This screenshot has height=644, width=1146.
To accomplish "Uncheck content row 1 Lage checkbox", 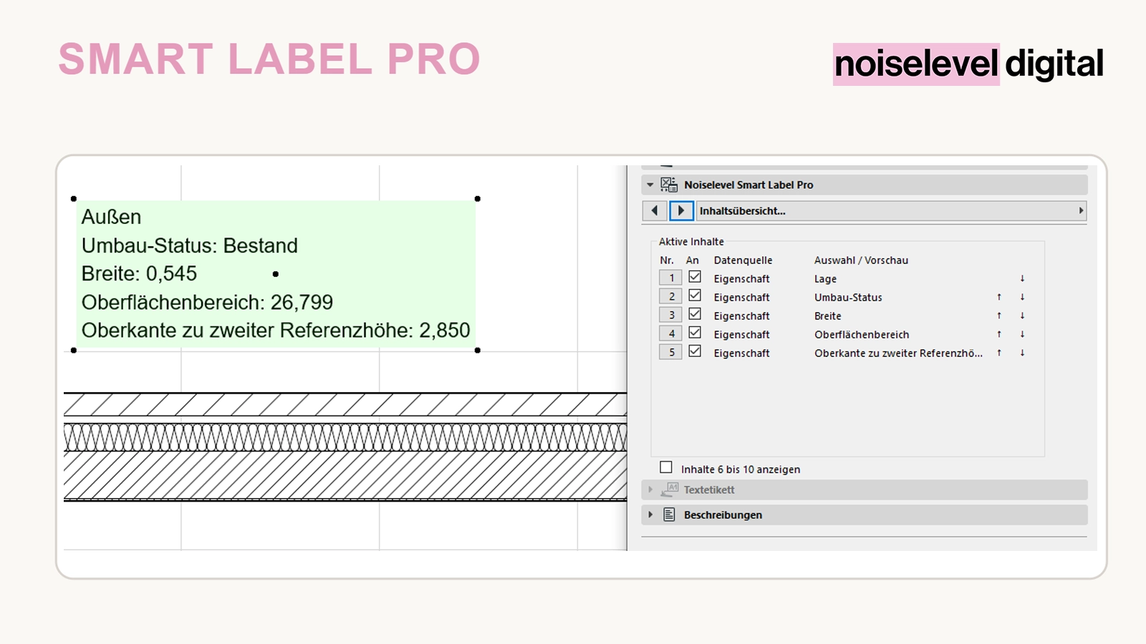I will (695, 277).
